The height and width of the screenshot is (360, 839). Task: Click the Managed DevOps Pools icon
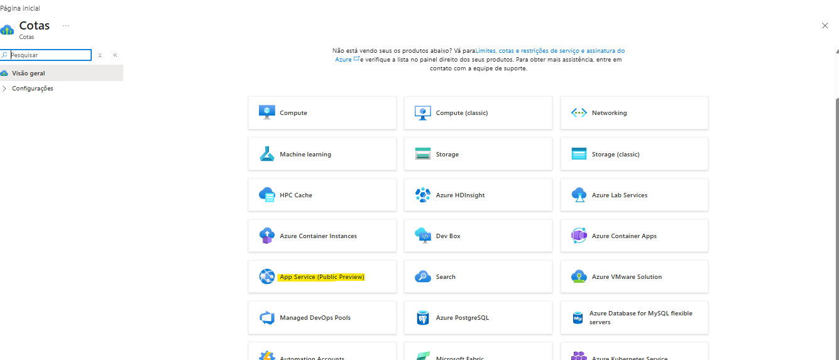pyautogui.click(x=267, y=317)
